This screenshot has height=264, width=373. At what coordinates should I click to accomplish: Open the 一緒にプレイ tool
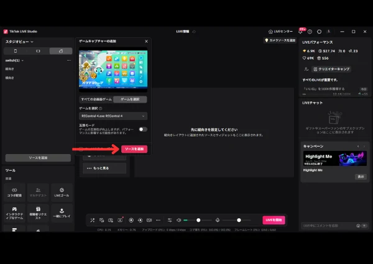coord(62,213)
